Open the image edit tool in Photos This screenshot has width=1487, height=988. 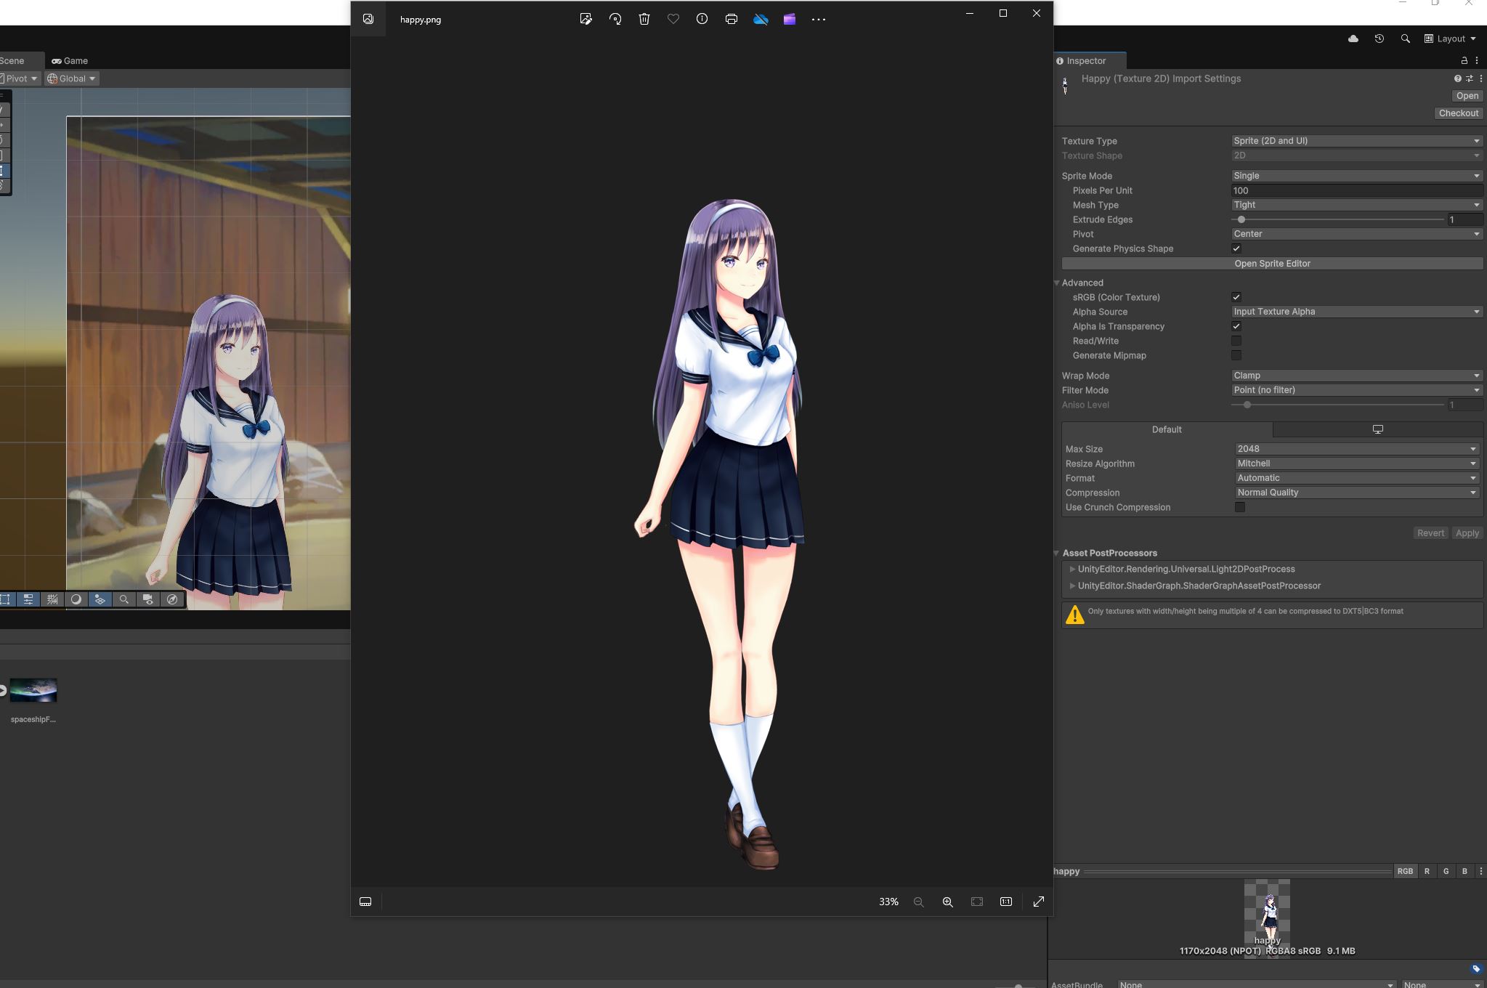pos(585,19)
